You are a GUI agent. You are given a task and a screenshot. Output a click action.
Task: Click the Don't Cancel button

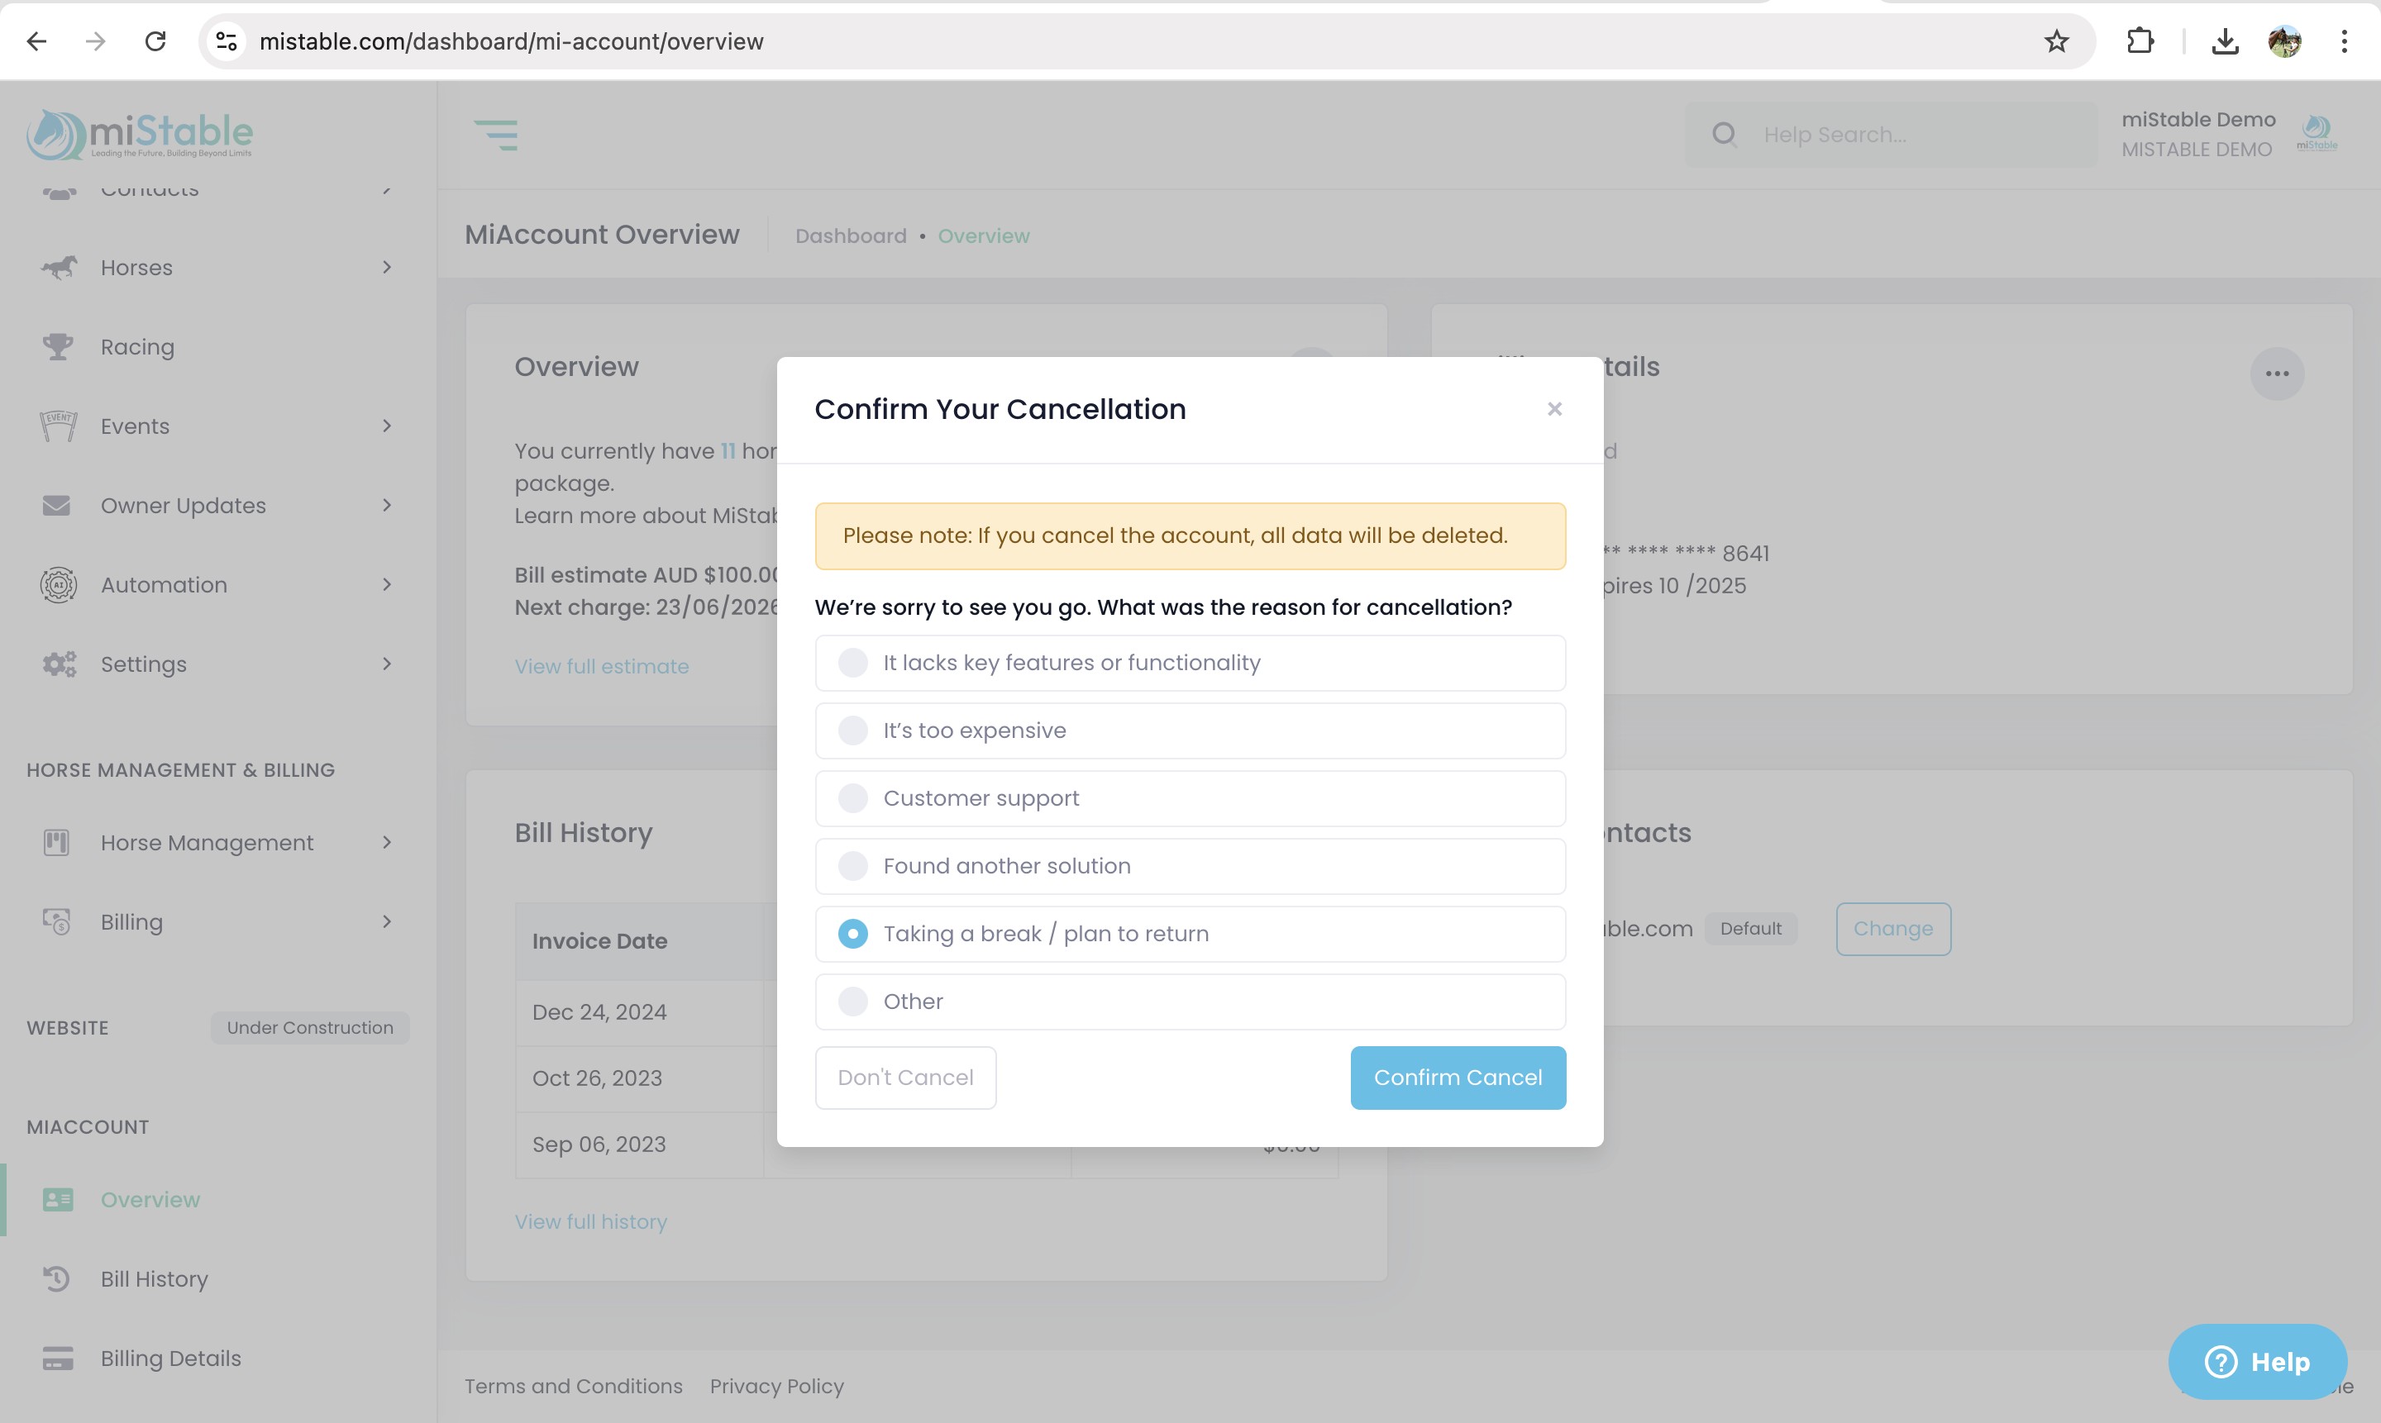click(904, 1077)
